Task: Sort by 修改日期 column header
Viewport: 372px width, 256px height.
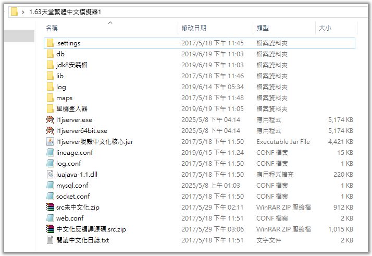Action: coord(194,28)
